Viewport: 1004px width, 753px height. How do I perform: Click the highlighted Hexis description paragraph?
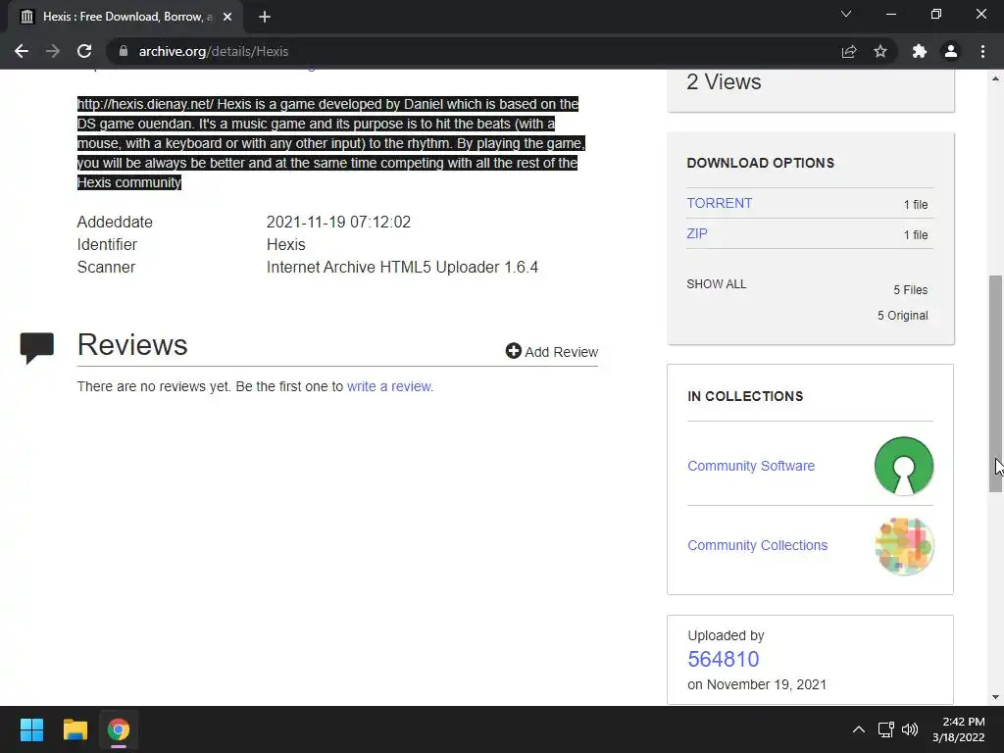click(331, 143)
